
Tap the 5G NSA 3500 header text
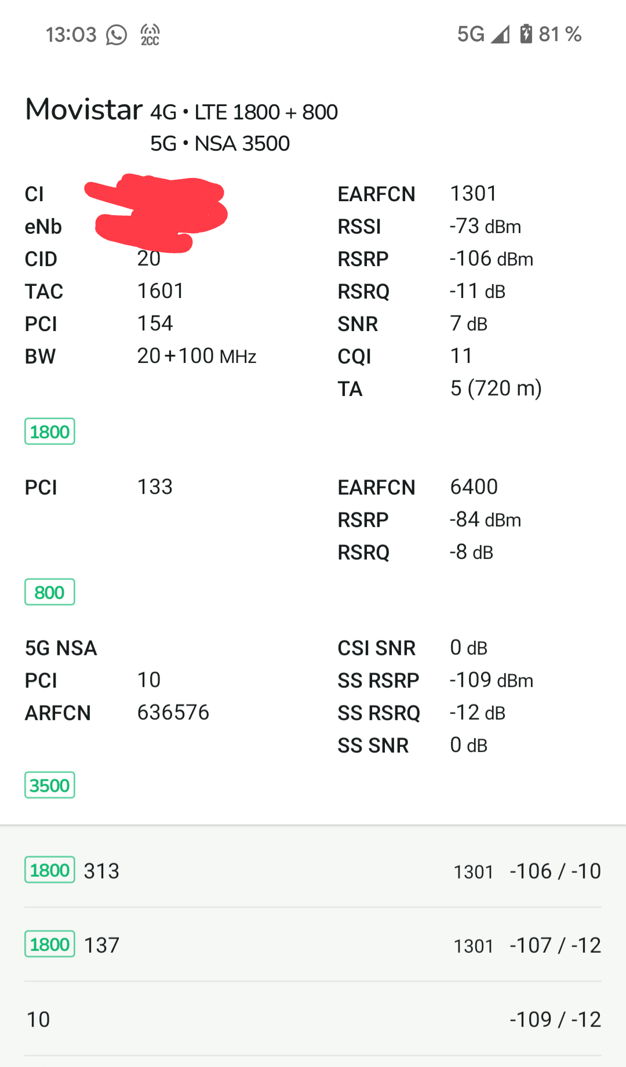(x=220, y=143)
